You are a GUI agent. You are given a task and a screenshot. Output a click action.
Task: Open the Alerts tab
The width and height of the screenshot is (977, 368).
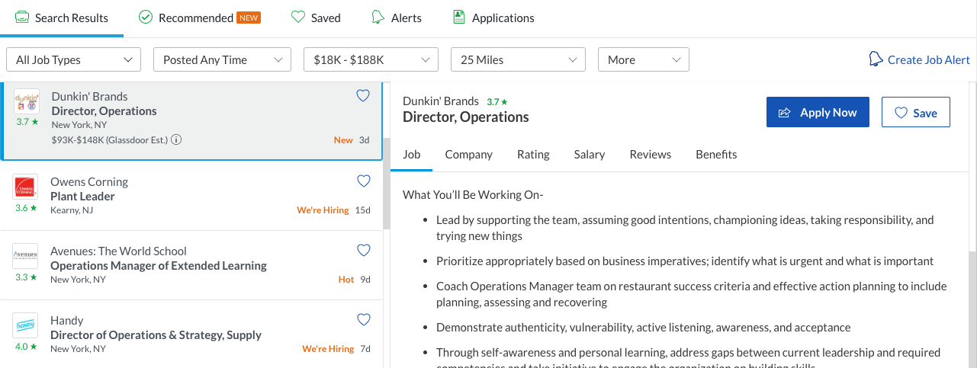click(x=397, y=18)
